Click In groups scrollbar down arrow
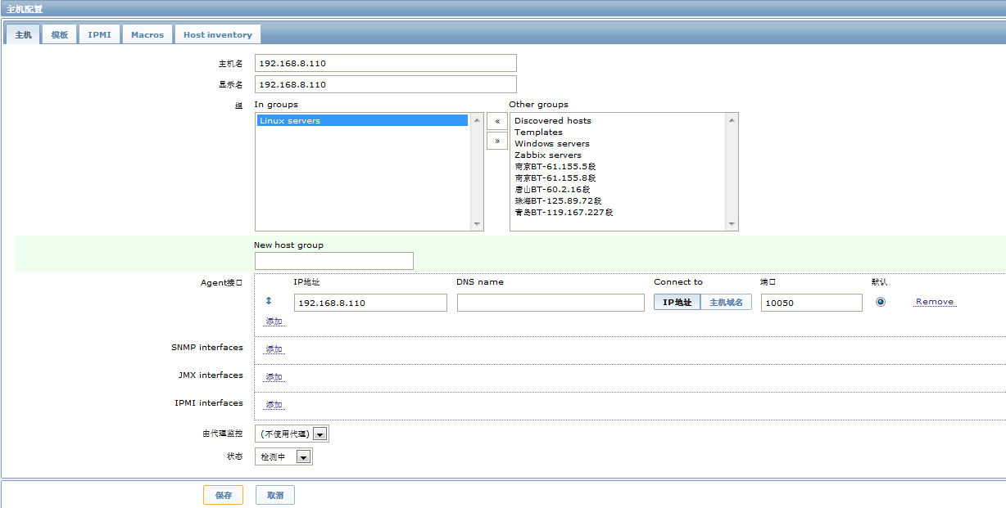This screenshot has height=508, width=1006. (477, 224)
